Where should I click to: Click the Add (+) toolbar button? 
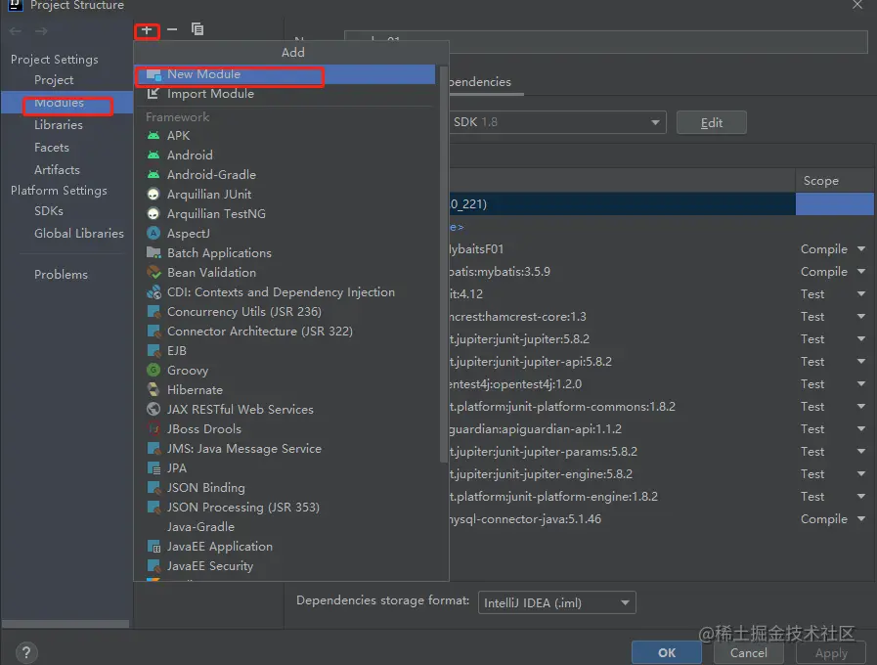pyautogui.click(x=147, y=30)
